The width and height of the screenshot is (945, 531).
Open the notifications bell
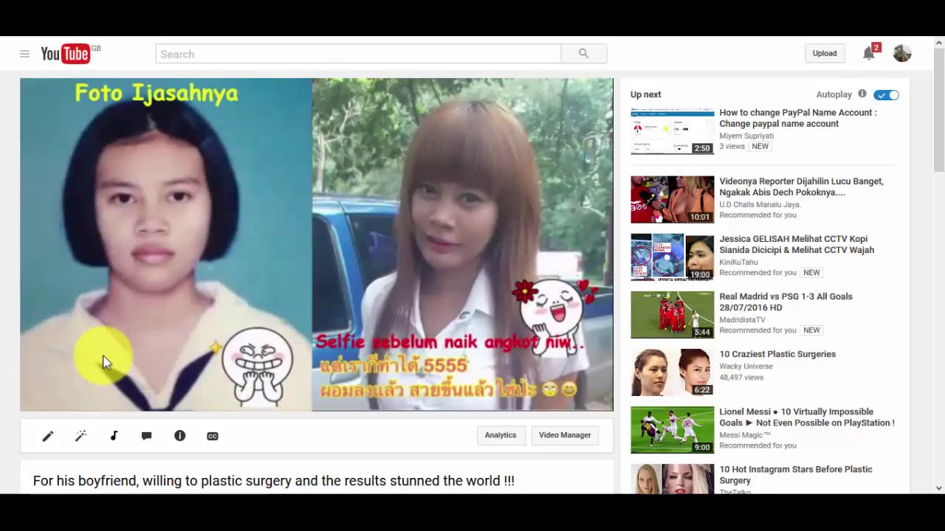869,53
